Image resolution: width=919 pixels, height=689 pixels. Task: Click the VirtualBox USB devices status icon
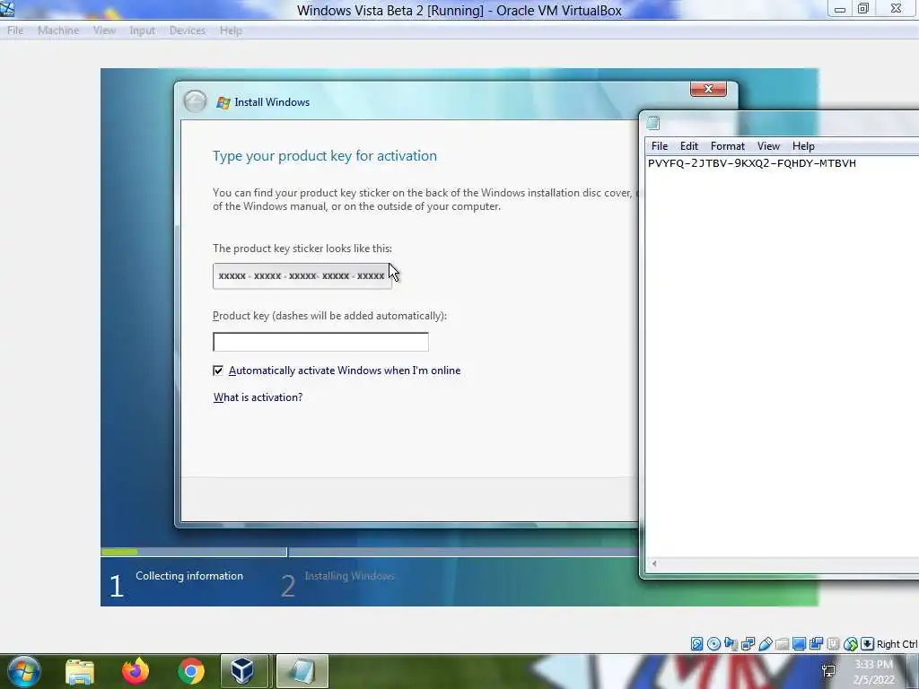(x=765, y=644)
